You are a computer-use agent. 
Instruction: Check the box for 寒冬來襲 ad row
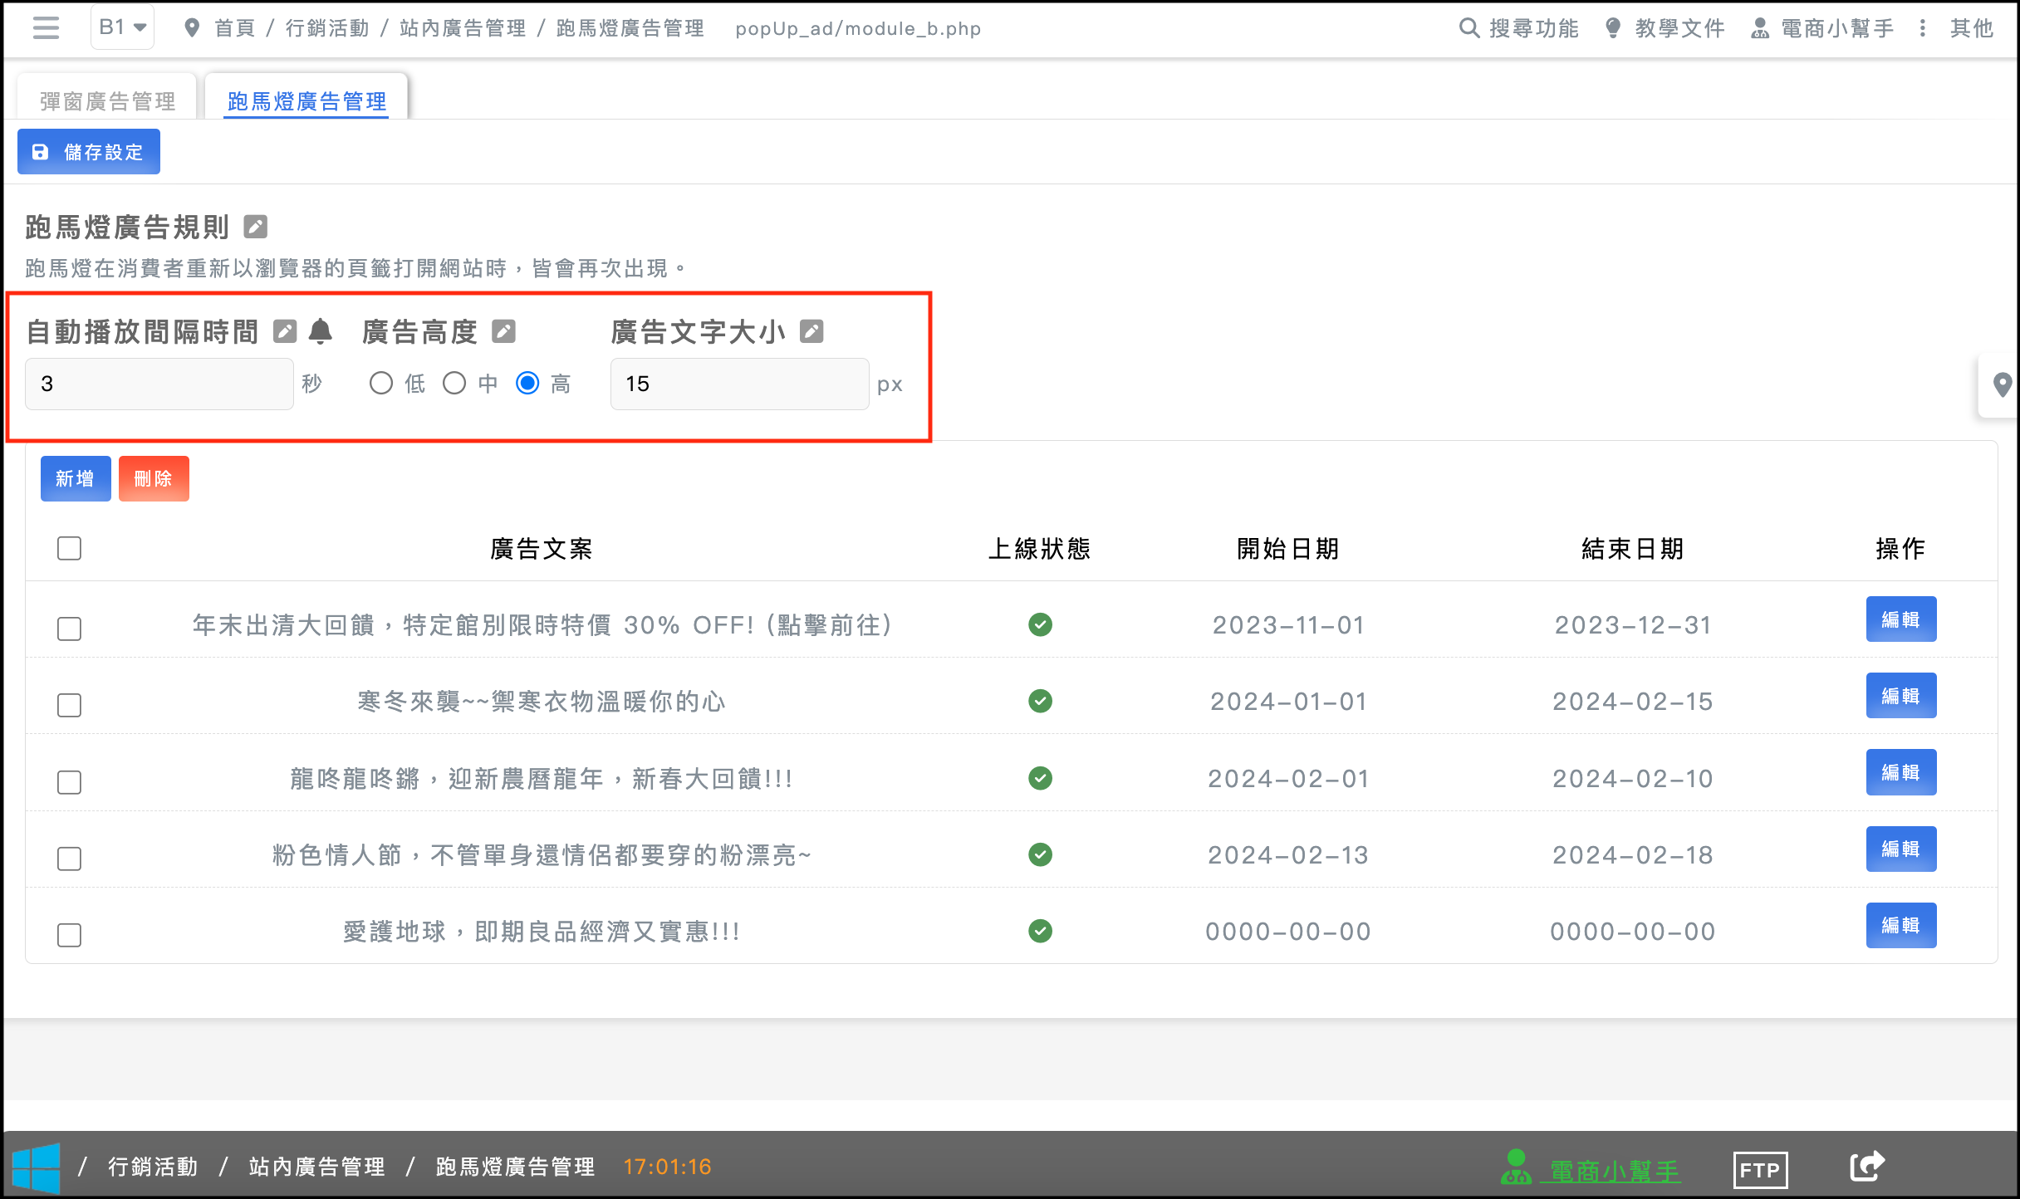(69, 705)
